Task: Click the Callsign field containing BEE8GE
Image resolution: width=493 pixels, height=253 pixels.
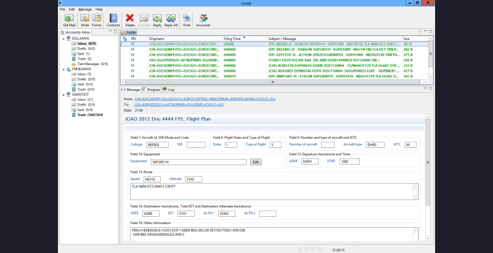Action: [x=156, y=144]
